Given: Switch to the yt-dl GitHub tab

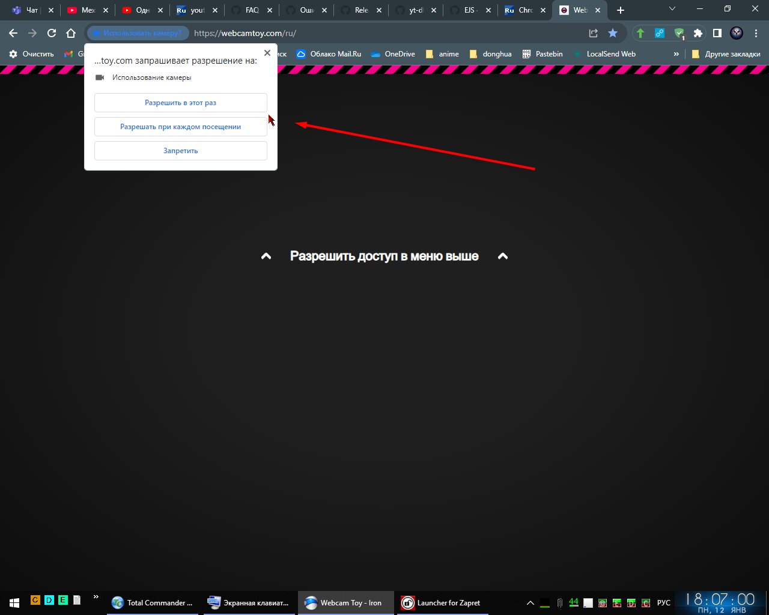Looking at the screenshot, I should [x=415, y=10].
